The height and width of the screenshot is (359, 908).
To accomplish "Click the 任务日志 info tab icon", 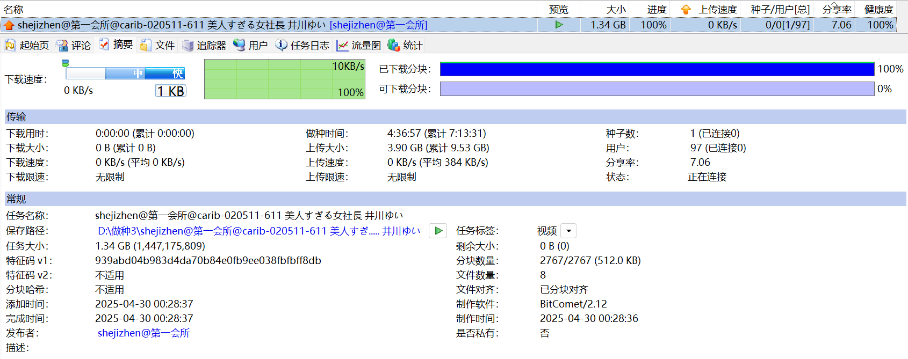I will click(x=281, y=45).
